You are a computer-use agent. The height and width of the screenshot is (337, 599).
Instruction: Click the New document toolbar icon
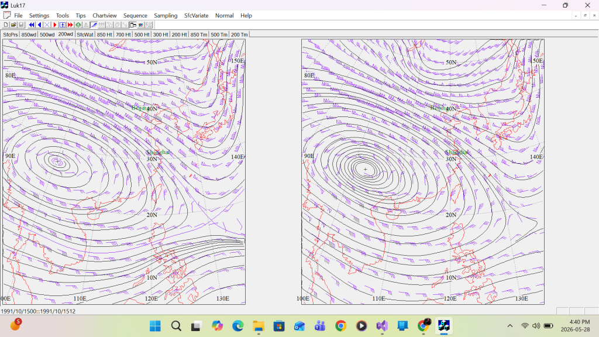point(6,25)
